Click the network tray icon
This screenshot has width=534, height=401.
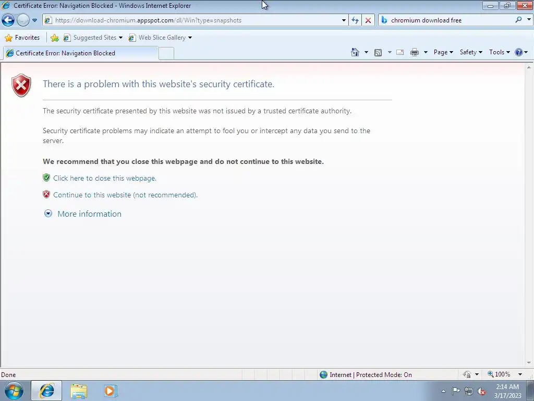[x=469, y=391]
